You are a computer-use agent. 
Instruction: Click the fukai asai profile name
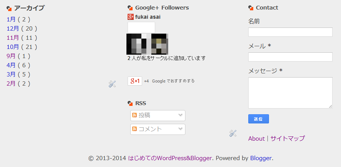tap(148, 17)
